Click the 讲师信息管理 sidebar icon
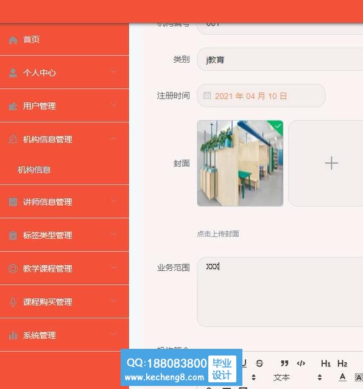This screenshot has width=363, height=389. pos(13,202)
